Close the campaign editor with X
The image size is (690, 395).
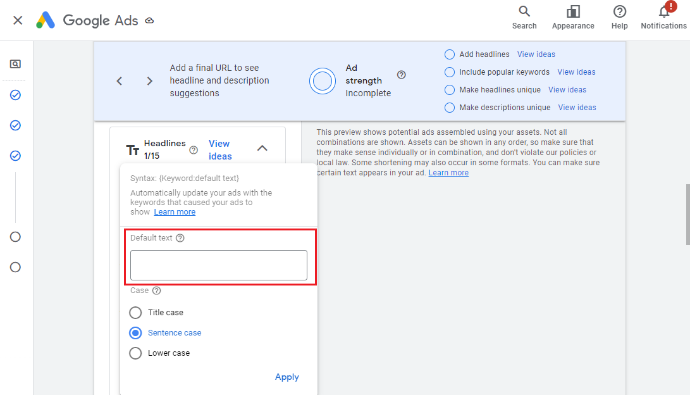click(x=18, y=20)
